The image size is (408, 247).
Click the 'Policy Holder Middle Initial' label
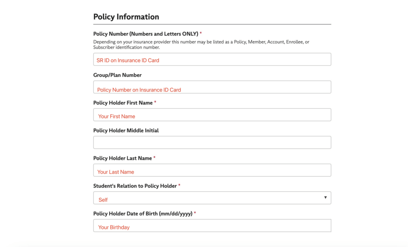click(126, 130)
